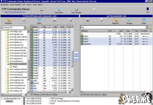Sort local list by Filename column header
The height and width of the screenshot is (105, 153).
[36, 27]
